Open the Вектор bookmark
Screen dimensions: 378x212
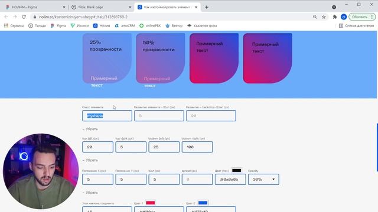(174, 25)
